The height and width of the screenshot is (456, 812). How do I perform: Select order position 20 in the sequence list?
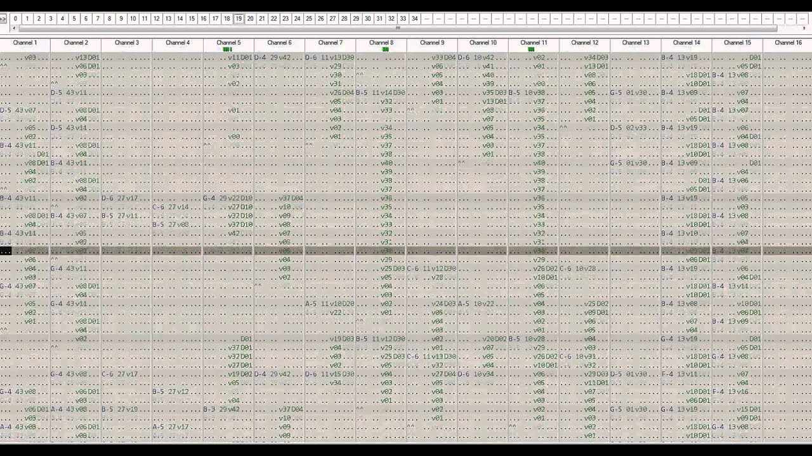point(250,19)
